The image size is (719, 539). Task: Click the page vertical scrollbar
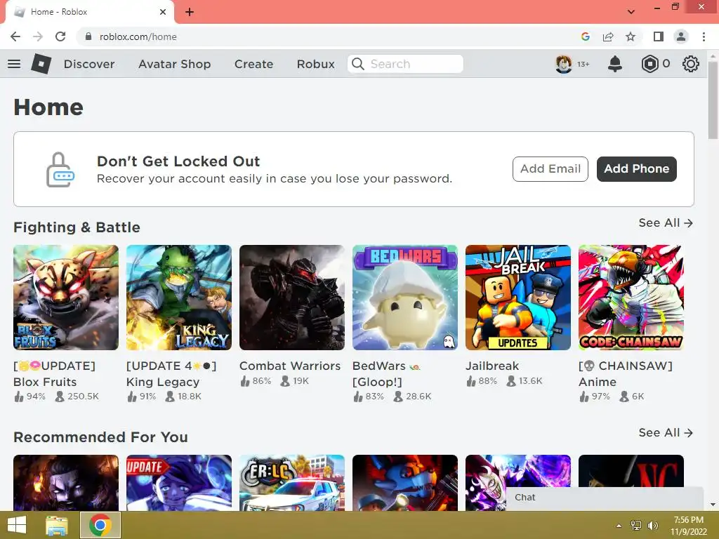[x=713, y=100]
